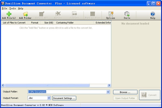The height and width of the screenshot is (108, 162).
Task: Click the Remove toolbar icon
Action: coord(58,14)
